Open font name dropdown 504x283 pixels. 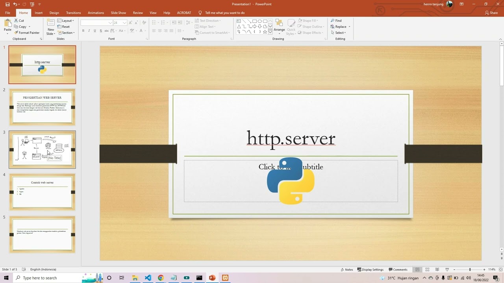(110, 23)
